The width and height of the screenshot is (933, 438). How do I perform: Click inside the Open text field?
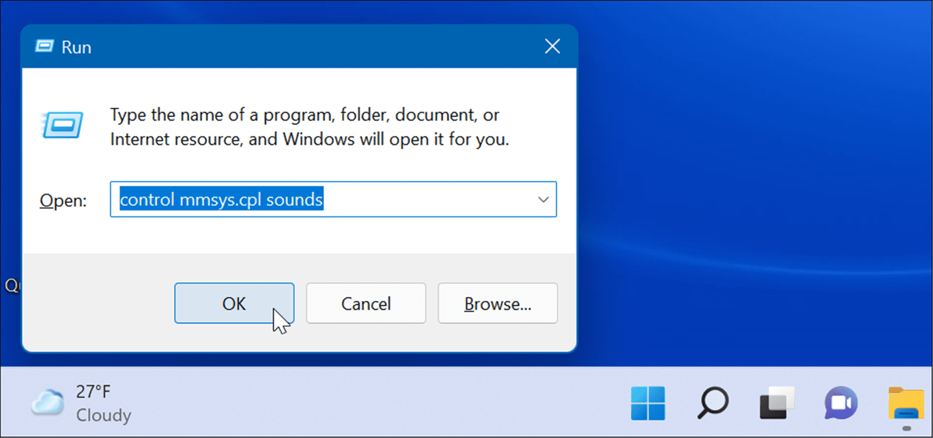[x=407, y=199]
